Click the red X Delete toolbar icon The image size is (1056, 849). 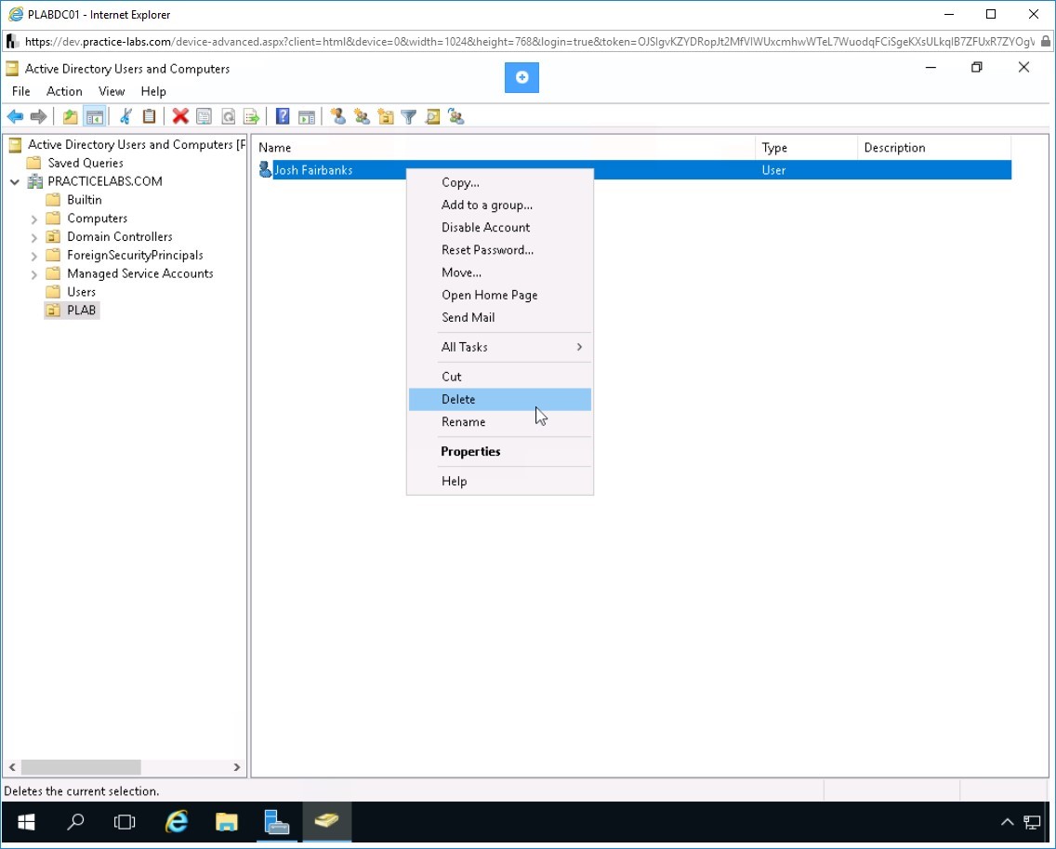[x=179, y=116]
